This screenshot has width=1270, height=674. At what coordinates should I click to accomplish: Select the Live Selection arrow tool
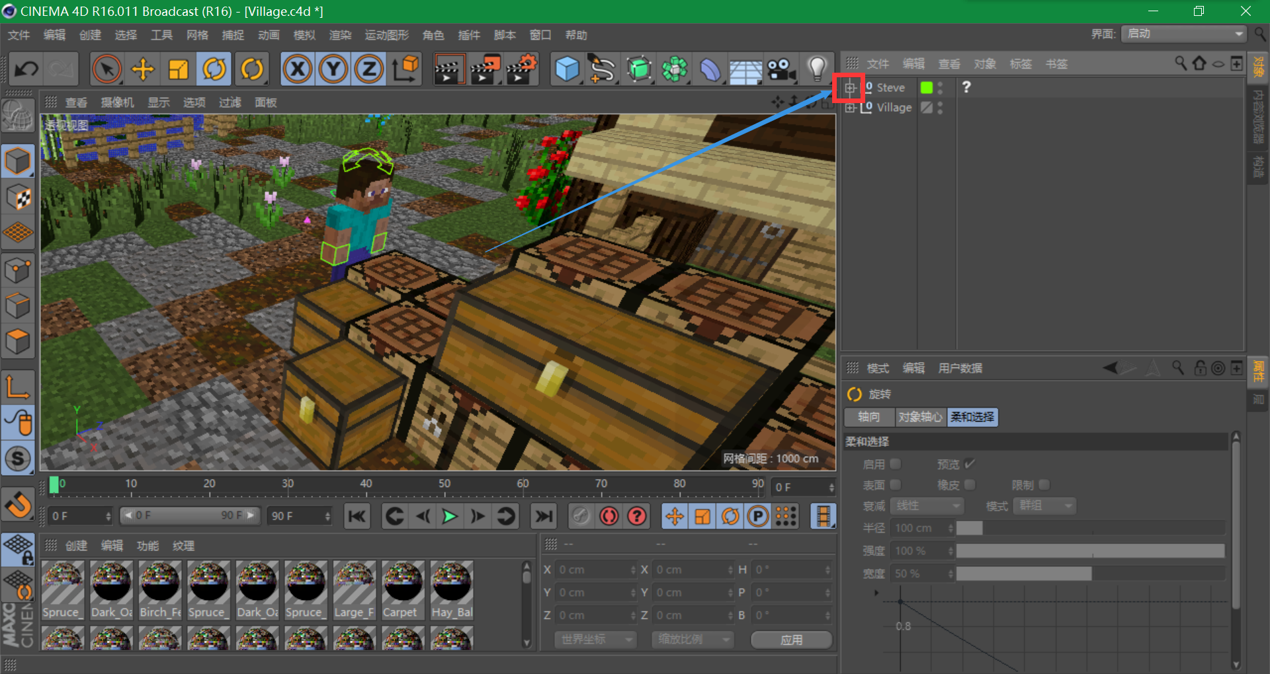click(106, 69)
